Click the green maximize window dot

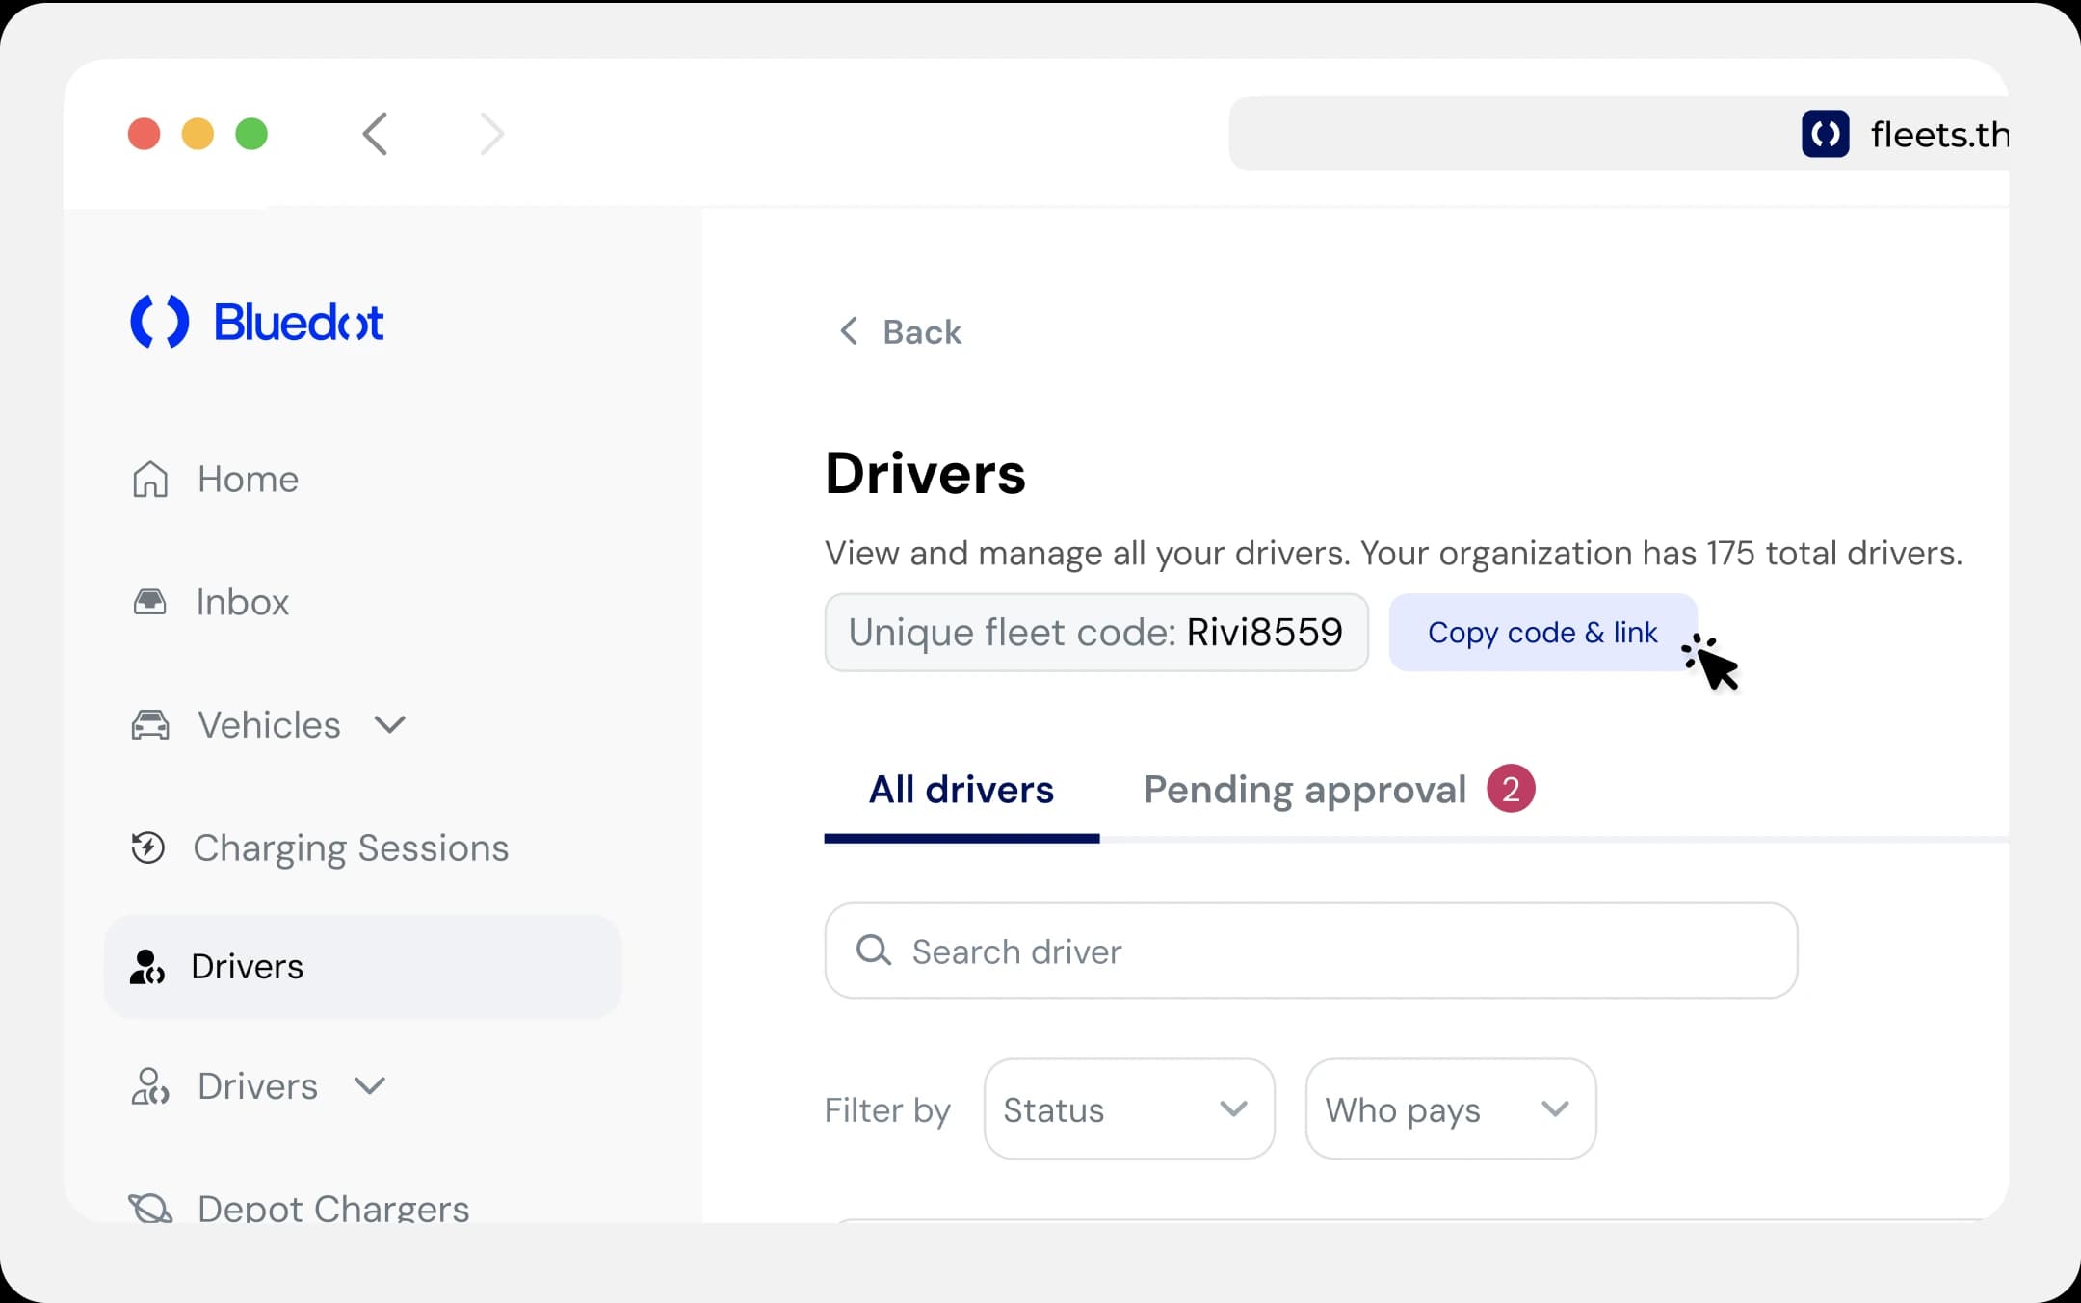[x=251, y=134]
